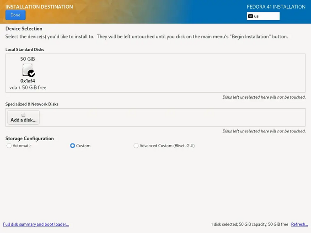This screenshot has height=233, width=311.
Task: Select the Automatic storage radio button
Action: click(x=9, y=146)
